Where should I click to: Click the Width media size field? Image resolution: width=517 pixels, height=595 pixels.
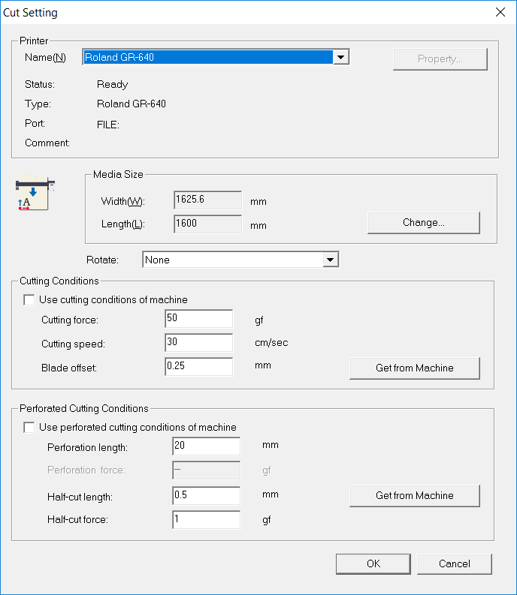(x=207, y=200)
